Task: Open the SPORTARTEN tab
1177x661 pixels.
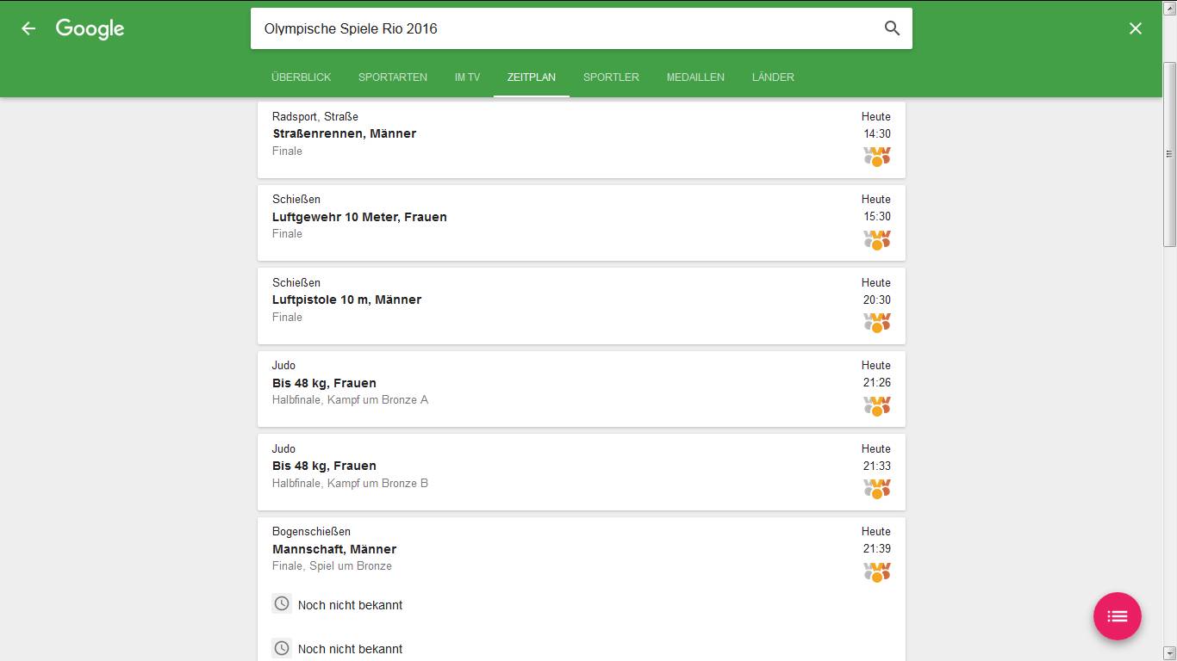Action: pos(393,77)
